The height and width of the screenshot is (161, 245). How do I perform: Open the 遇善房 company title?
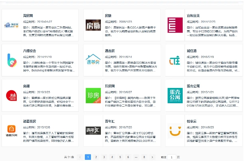pos(110,51)
